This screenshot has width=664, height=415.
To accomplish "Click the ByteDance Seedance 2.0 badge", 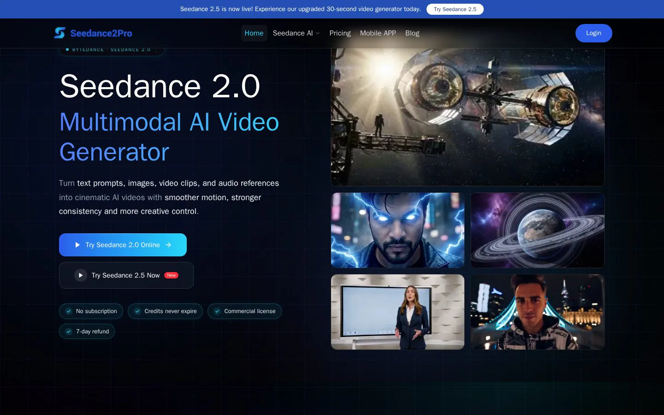I will pos(112,50).
